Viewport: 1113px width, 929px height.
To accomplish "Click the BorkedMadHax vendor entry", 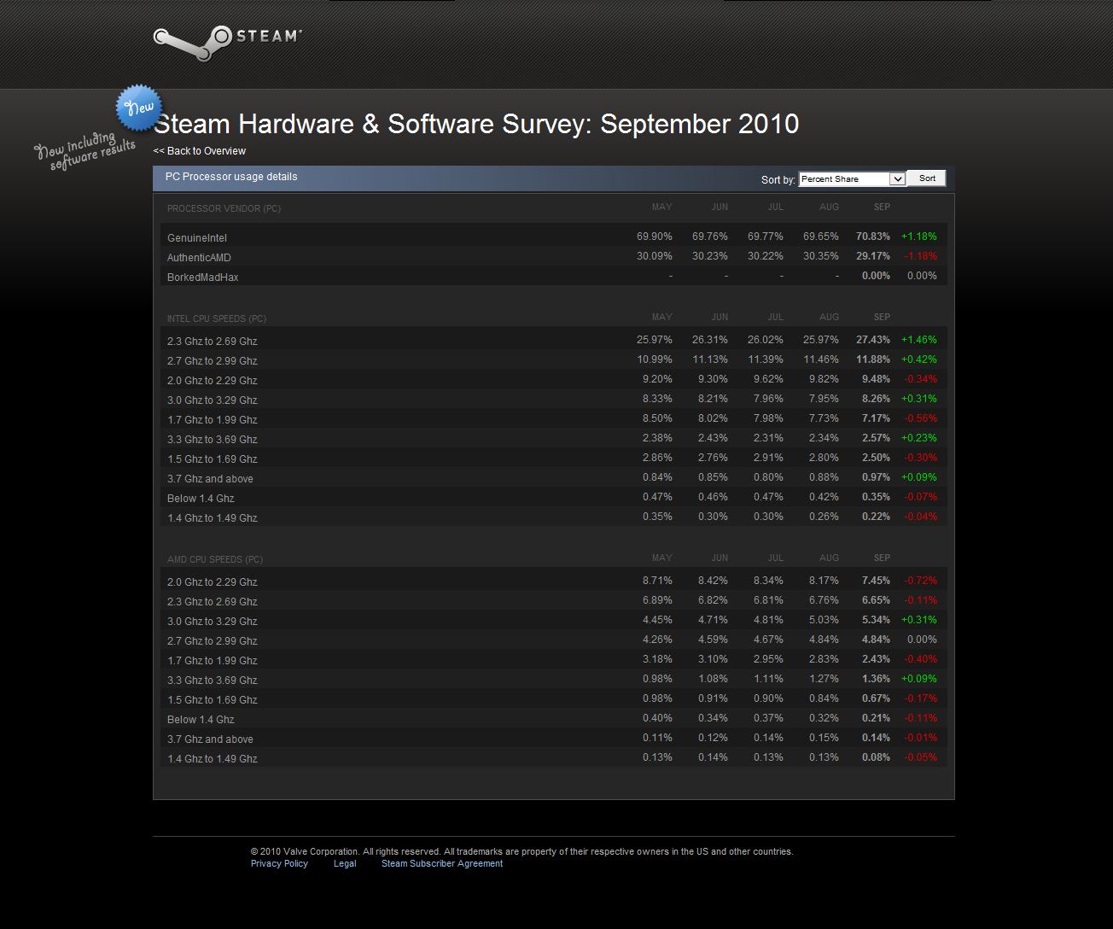I will [x=203, y=278].
